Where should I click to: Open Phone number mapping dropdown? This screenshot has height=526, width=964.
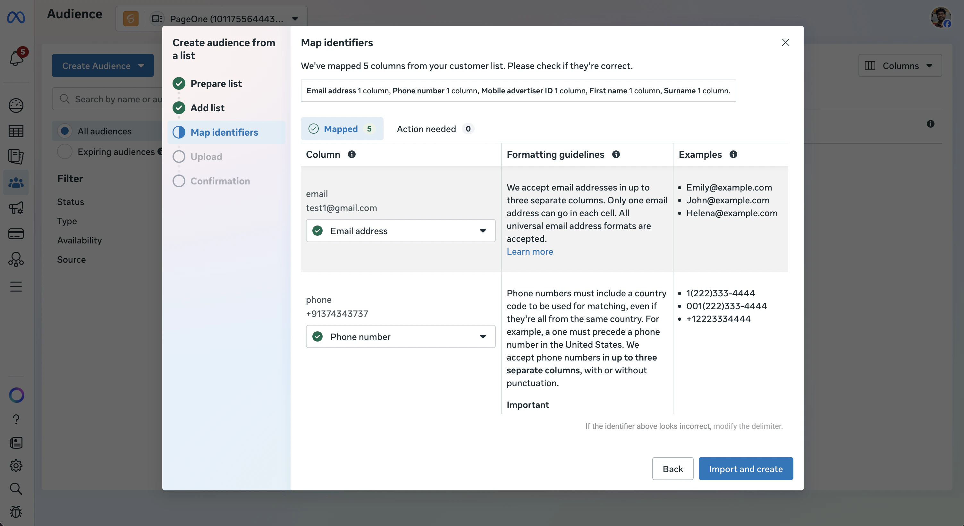(x=401, y=336)
